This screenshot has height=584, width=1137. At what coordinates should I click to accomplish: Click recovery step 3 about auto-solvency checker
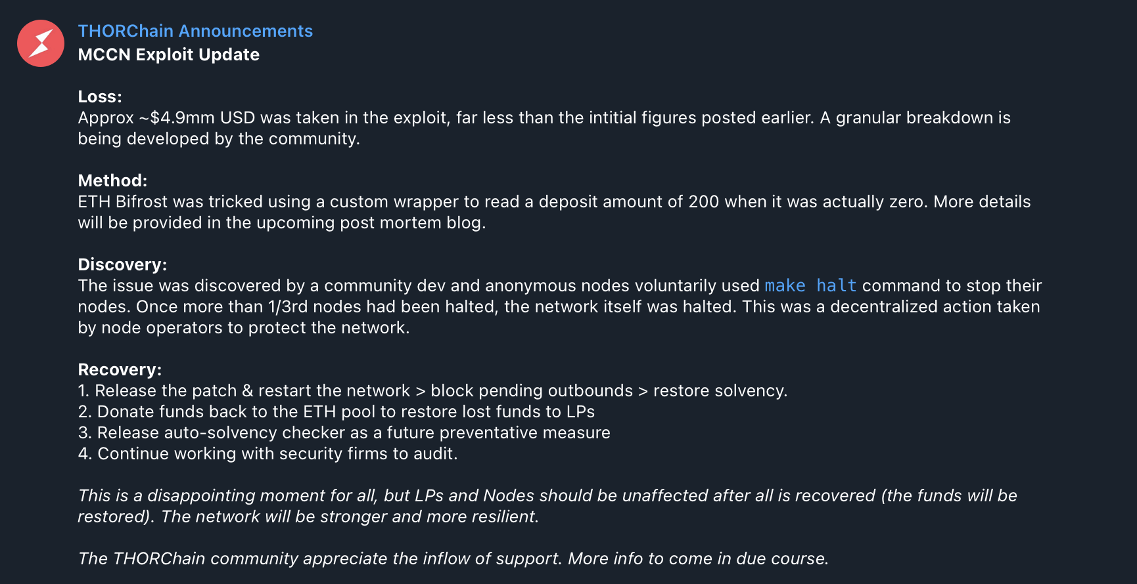344,432
